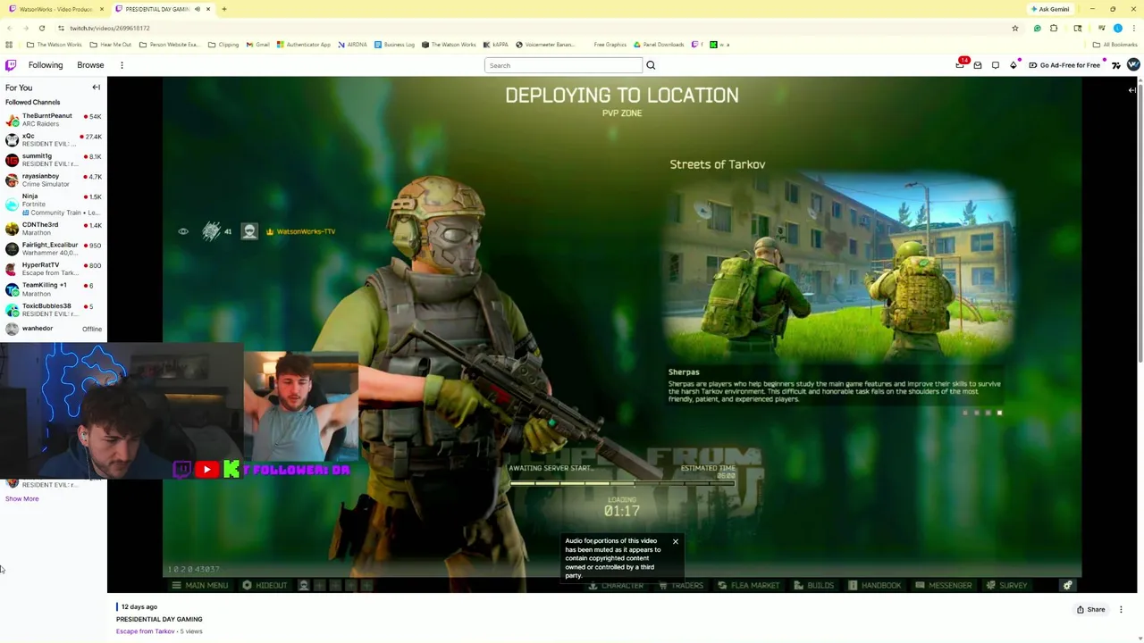Click the page vertical scrollbar
The height and width of the screenshot is (643, 1144).
click(1140, 223)
